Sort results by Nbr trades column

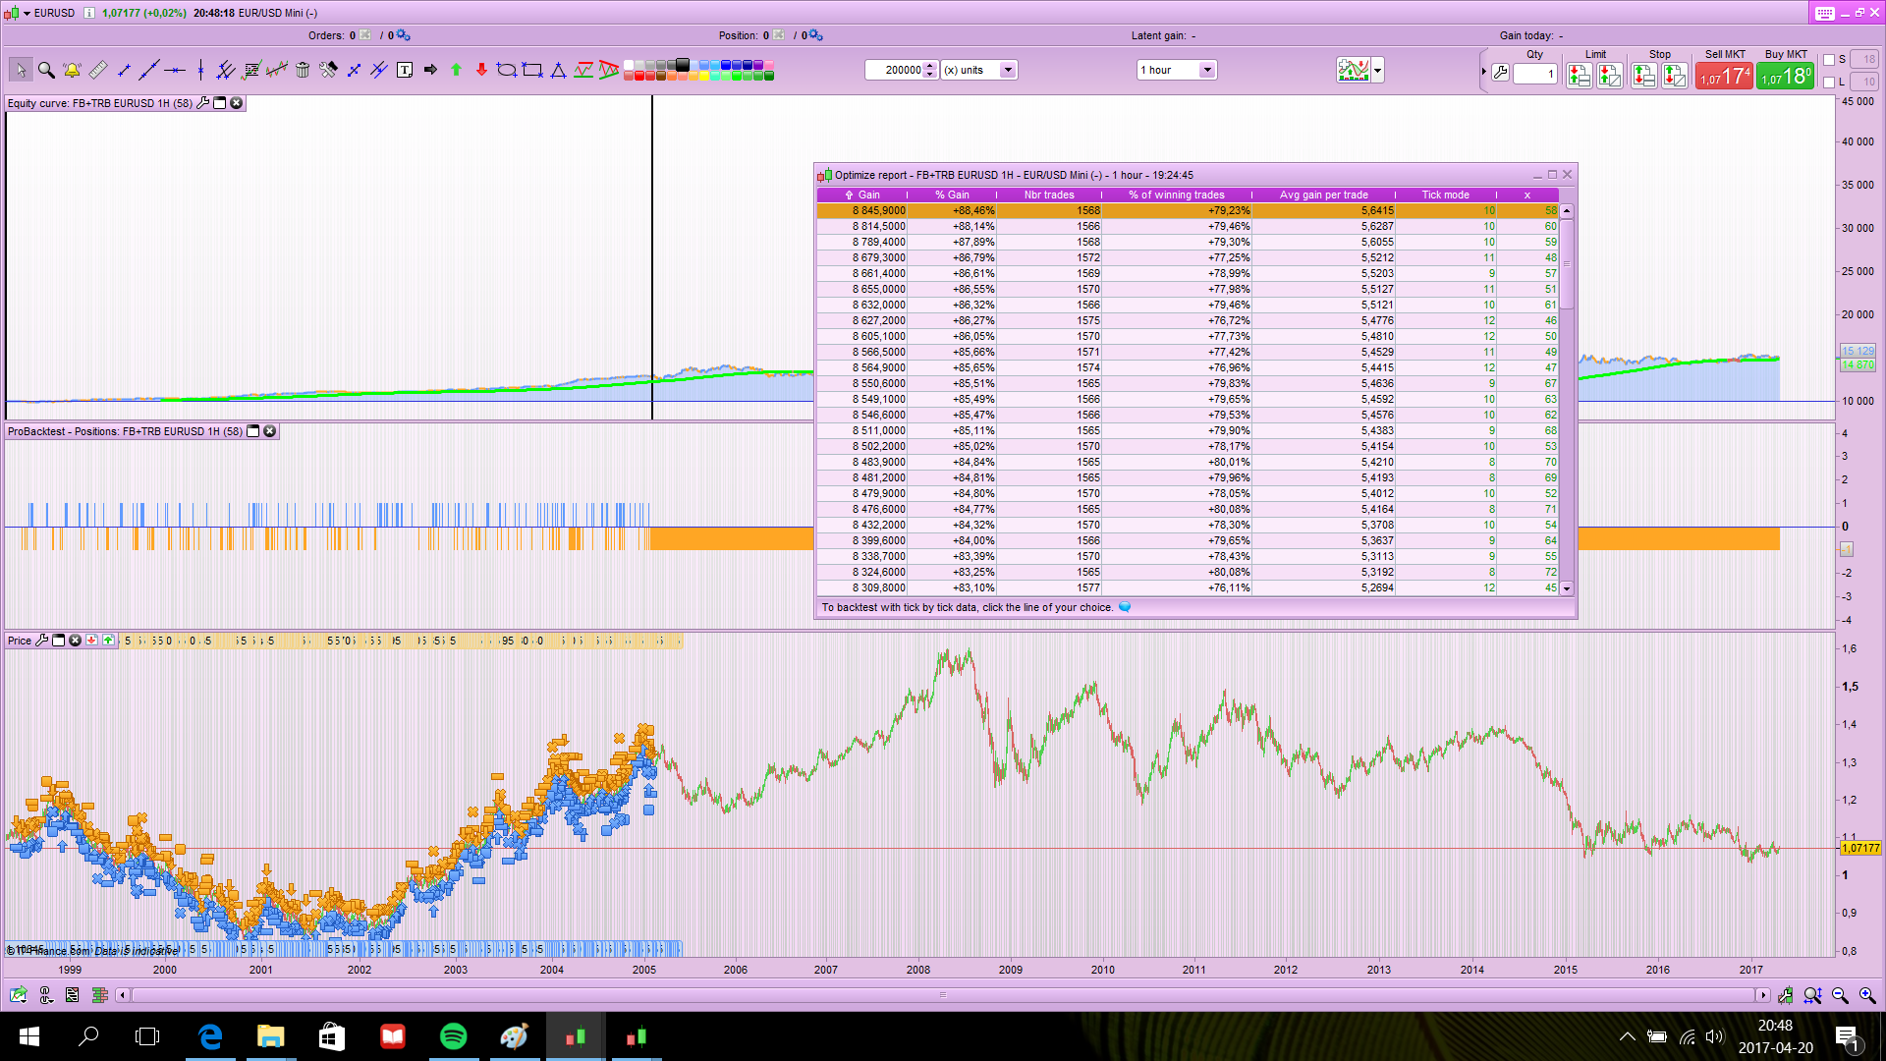tap(1048, 195)
